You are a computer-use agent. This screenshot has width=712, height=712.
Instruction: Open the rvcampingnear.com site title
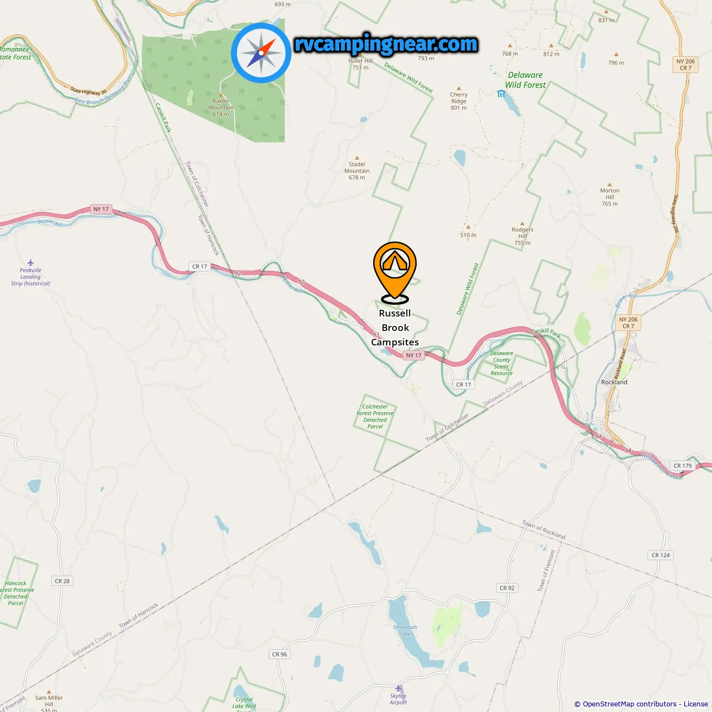386,44
